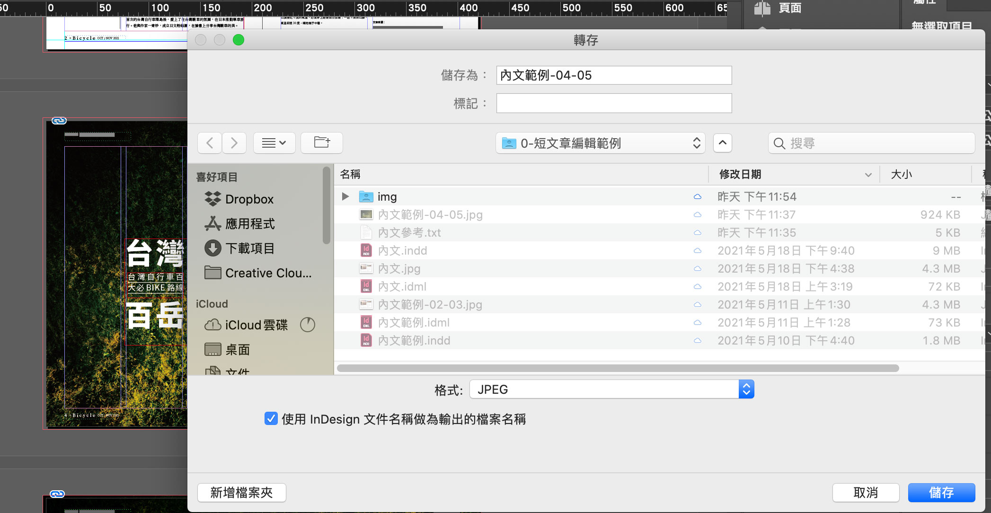Click the 儲存 button
This screenshot has height=513, width=991.
pos(941,493)
